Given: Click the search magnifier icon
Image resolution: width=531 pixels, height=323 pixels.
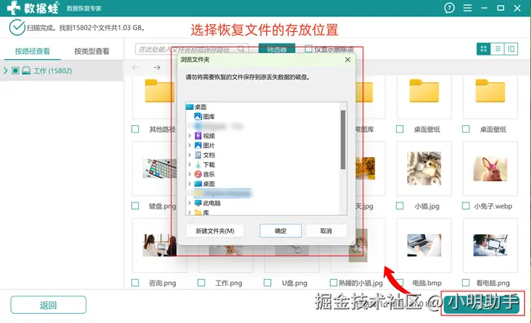Looking at the screenshot, I should pyautogui.click(x=240, y=49).
